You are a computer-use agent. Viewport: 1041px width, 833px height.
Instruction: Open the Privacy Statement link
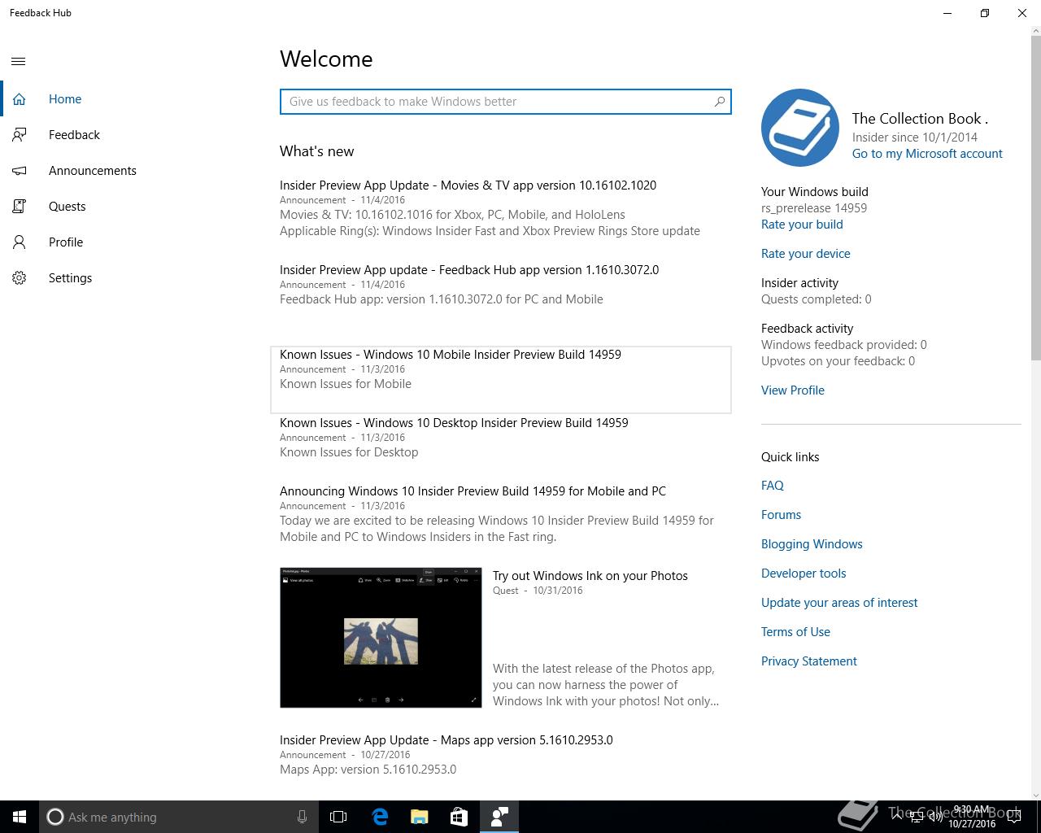pyautogui.click(x=809, y=661)
